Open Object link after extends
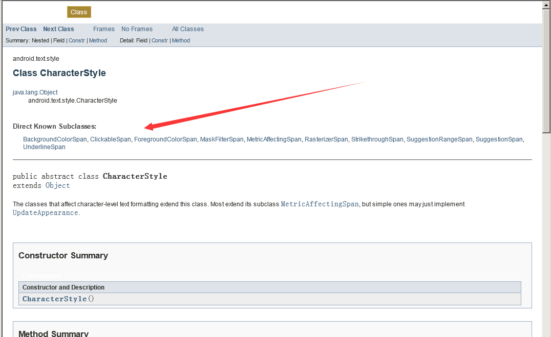551x337 pixels. (58, 185)
